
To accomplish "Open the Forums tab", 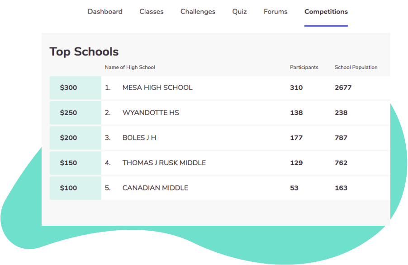I will [x=275, y=12].
